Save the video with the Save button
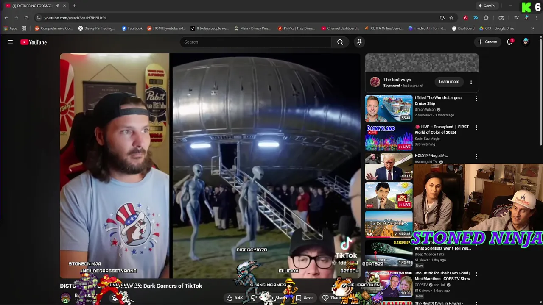The height and width of the screenshot is (305, 543). point(304,298)
